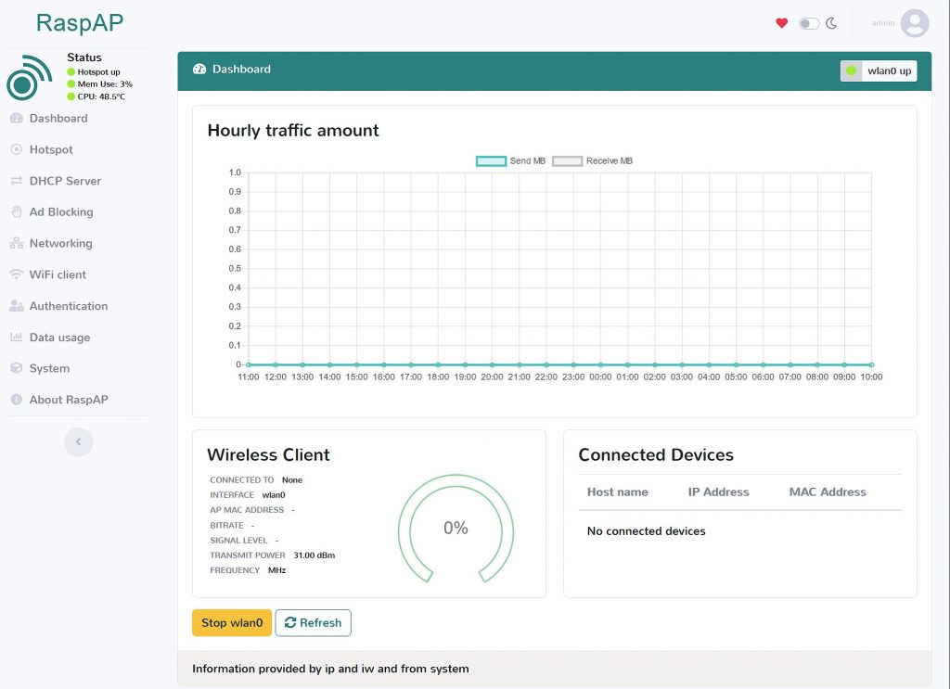Open the Data usage menu item

coord(59,338)
